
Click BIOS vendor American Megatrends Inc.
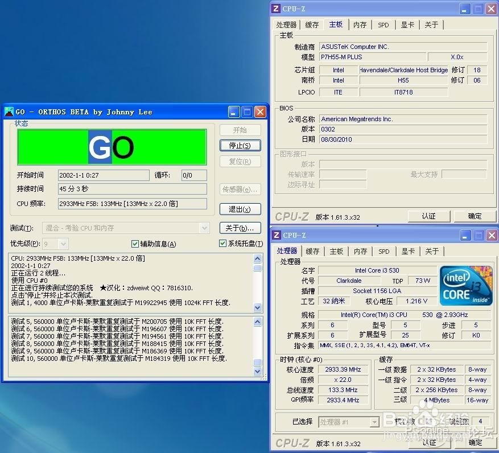pos(403,119)
